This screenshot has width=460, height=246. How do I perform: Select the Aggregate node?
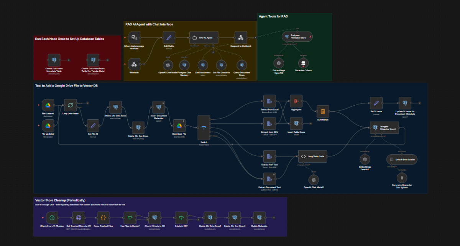click(x=296, y=101)
